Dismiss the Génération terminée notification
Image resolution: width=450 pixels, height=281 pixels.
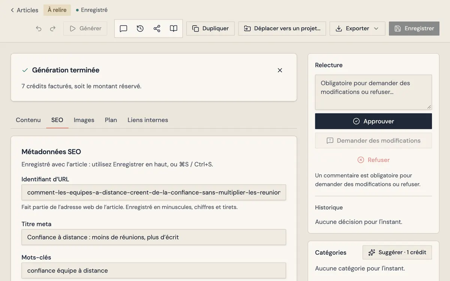pyautogui.click(x=280, y=70)
